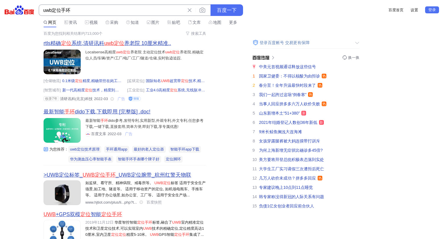Viewport: 446px width, 239px height.
Task: Open hot topic 山东新增本土51+380
Action: [279, 113]
